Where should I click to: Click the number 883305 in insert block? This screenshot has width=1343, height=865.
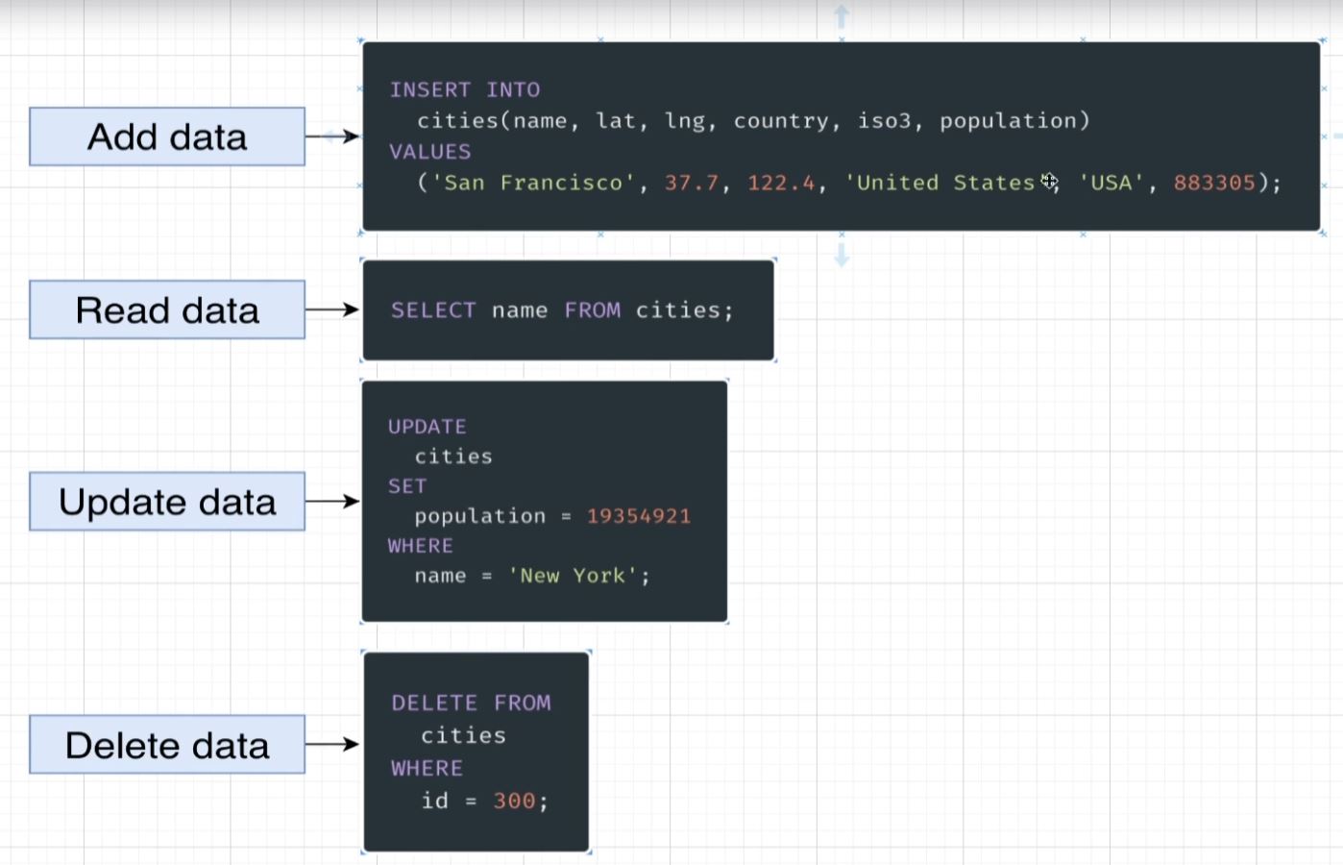1214,183
